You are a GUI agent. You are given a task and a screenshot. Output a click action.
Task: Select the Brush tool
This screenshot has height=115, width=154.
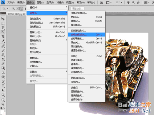pos(3,50)
